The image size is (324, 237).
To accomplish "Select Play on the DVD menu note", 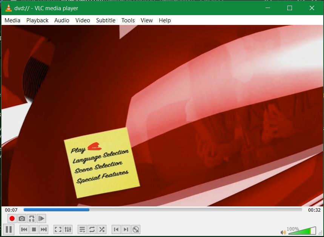I will pos(78,150).
